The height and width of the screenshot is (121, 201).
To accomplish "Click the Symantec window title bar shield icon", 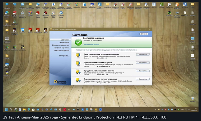I will [x=51, y=29].
